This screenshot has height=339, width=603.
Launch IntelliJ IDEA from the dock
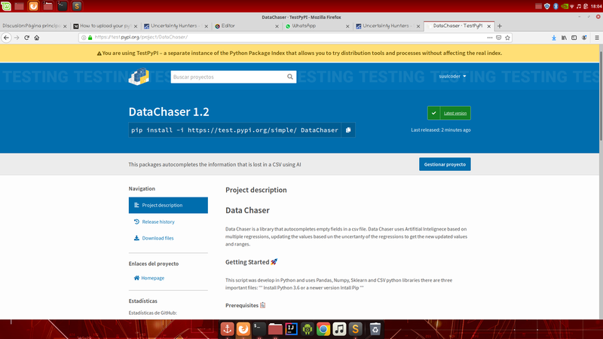pyautogui.click(x=289, y=329)
